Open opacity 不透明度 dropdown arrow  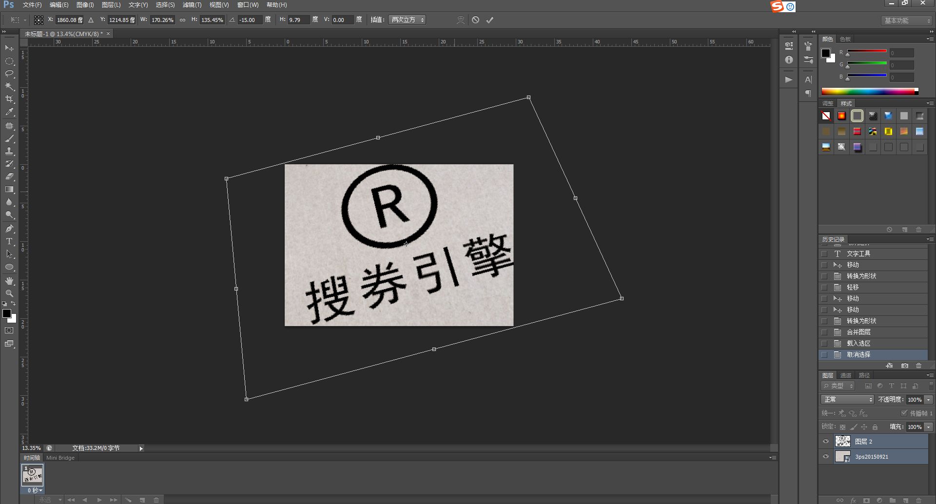tap(929, 400)
